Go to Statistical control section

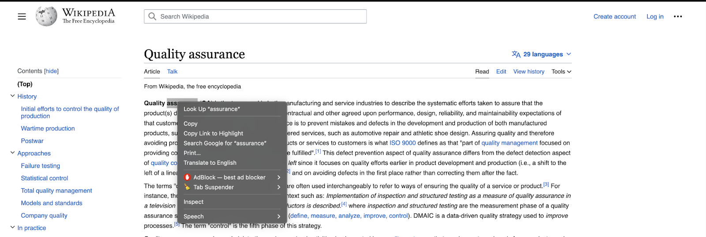click(45, 178)
